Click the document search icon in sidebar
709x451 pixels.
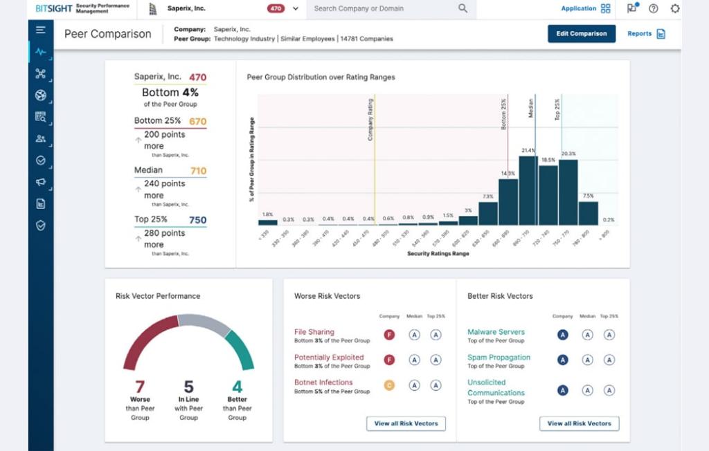coord(40,116)
